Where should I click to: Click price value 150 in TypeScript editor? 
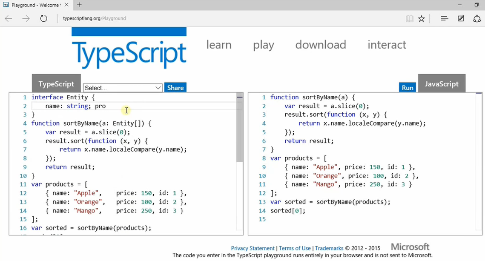pyautogui.click(x=146, y=193)
